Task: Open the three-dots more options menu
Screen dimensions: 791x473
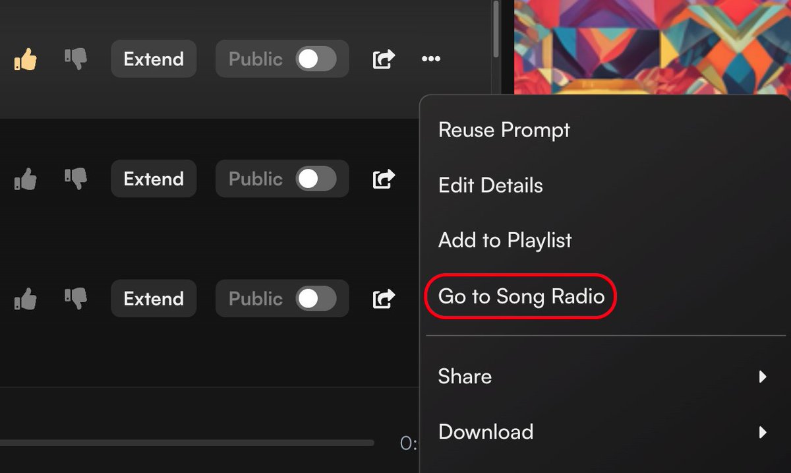Action: 431,59
